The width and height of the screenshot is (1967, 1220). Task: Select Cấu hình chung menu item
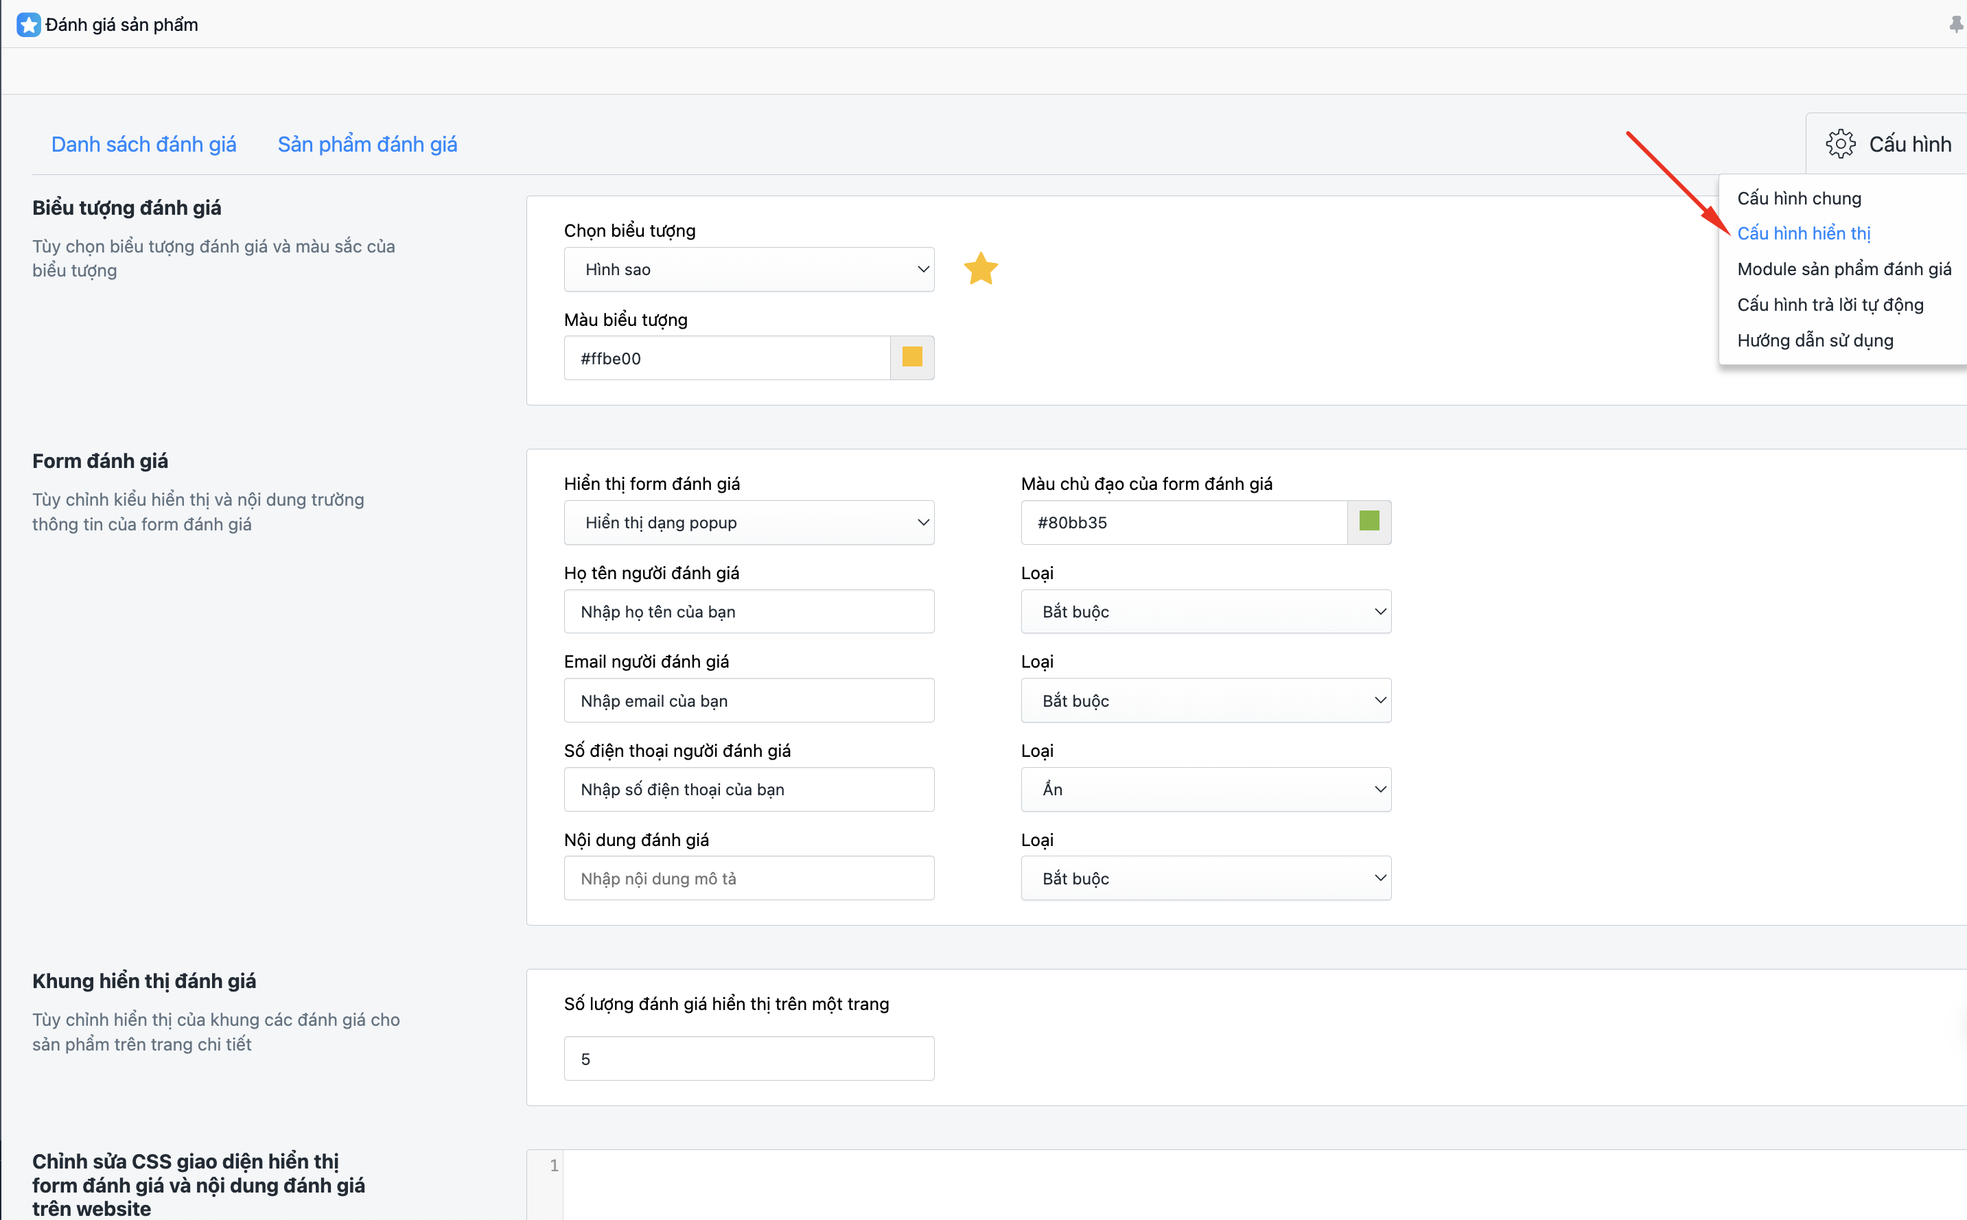point(1799,198)
